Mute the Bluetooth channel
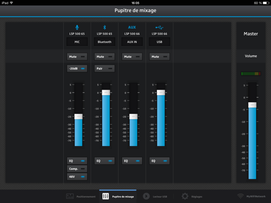 [104, 56]
